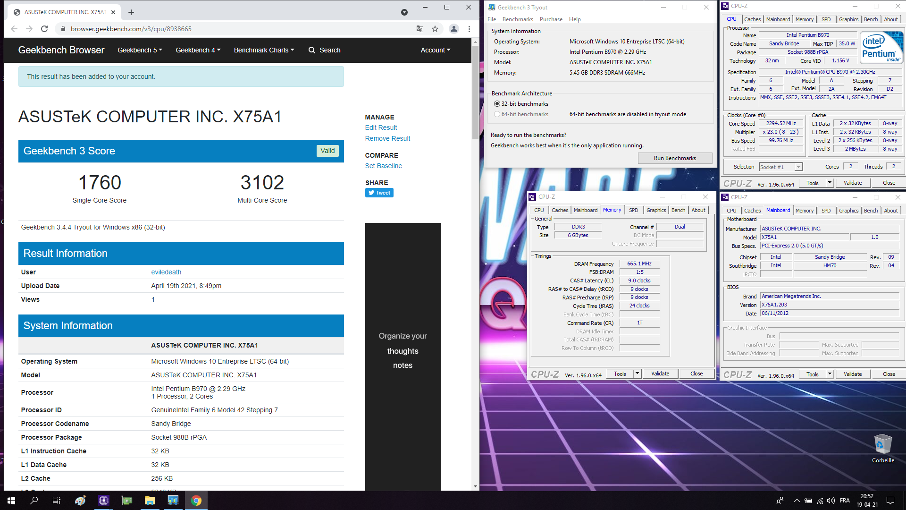Image resolution: width=906 pixels, height=510 pixels.
Task: Click the Edit Result link
Action: click(x=381, y=127)
